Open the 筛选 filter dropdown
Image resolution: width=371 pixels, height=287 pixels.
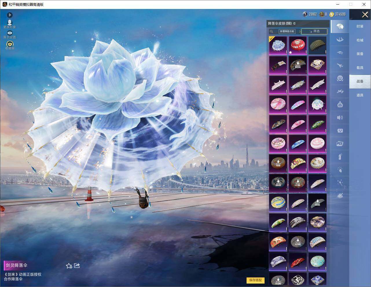point(314,31)
